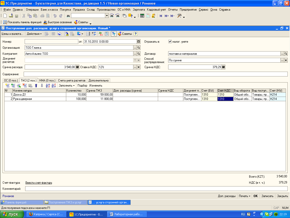Click the binoculars Find icon
This screenshot has height=218, width=290.
(x=68, y=16)
